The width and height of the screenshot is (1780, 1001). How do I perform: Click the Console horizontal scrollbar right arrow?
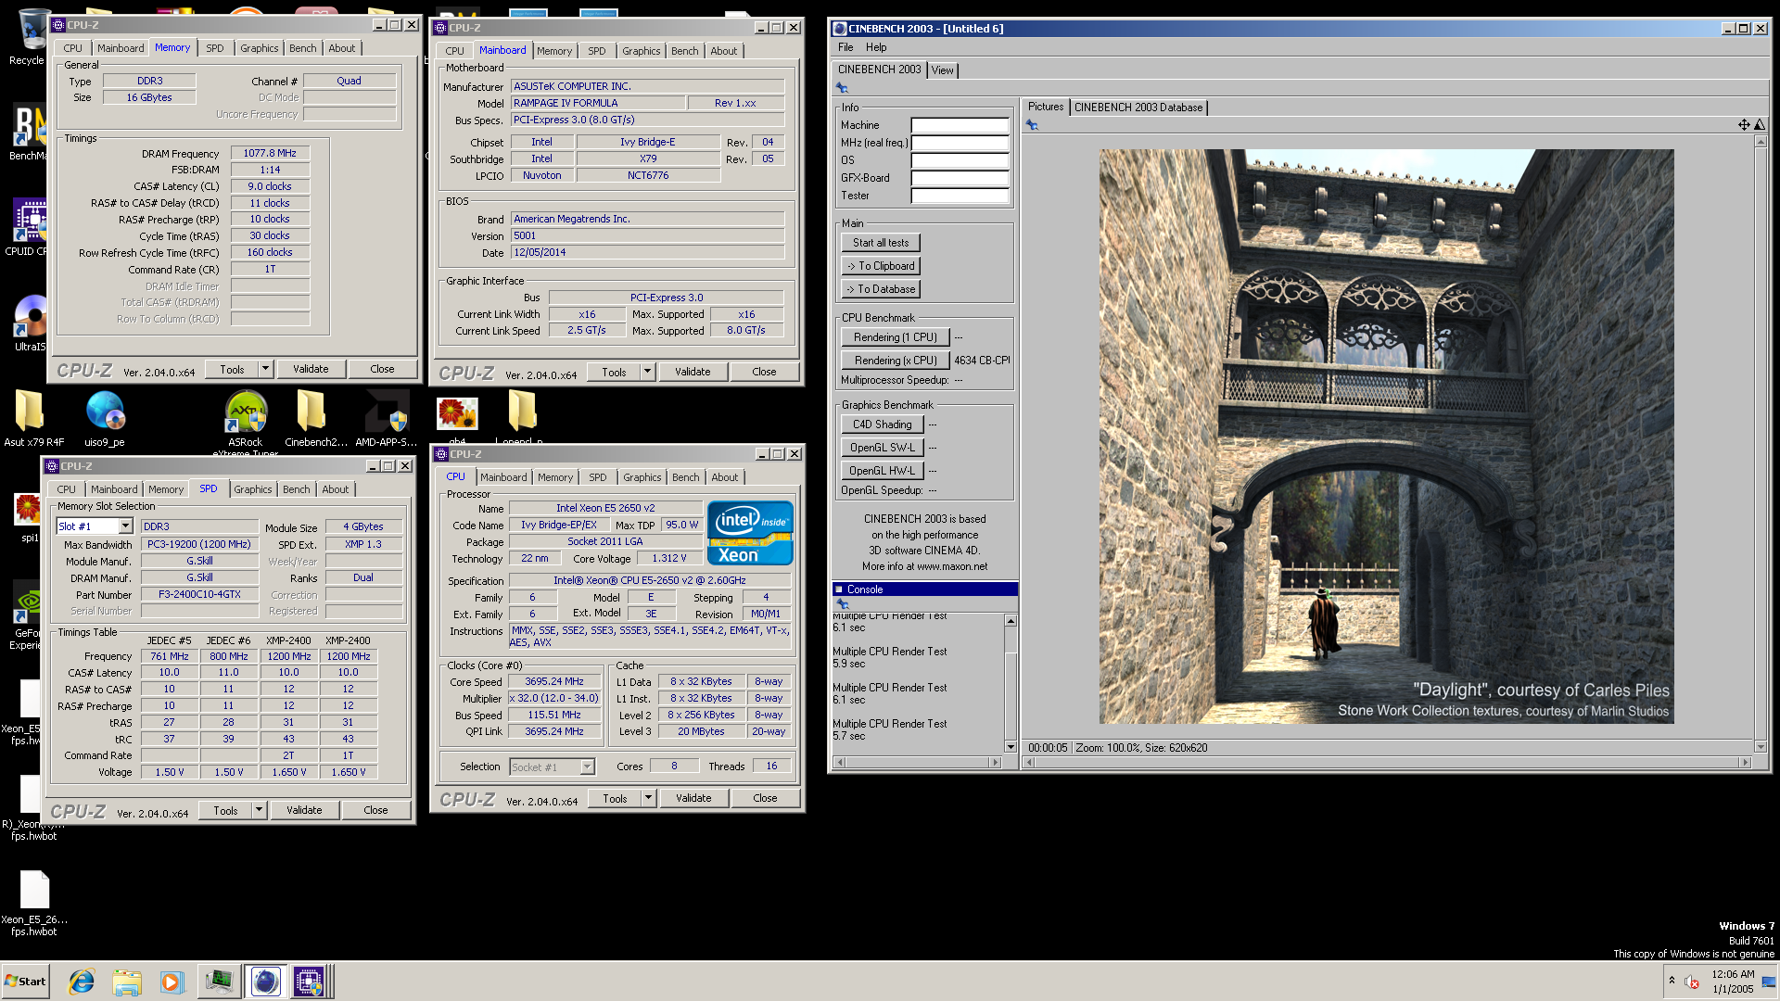(x=995, y=763)
